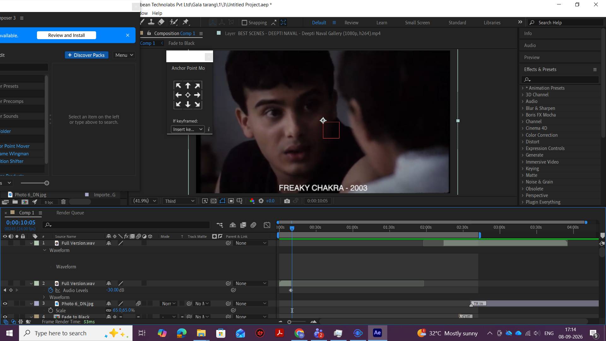Click the top-left anchor point arrow
Viewport: 606px width, 341px height.
click(178, 86)
